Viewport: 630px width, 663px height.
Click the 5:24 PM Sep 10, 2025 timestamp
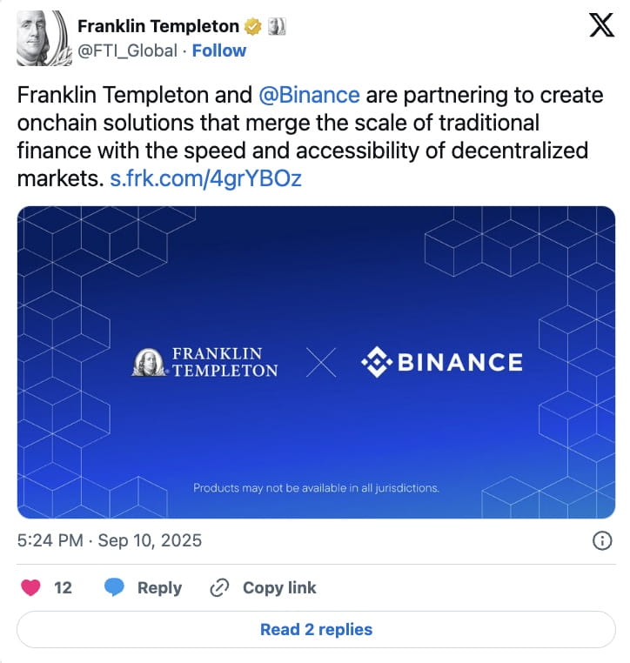[110, 540]
